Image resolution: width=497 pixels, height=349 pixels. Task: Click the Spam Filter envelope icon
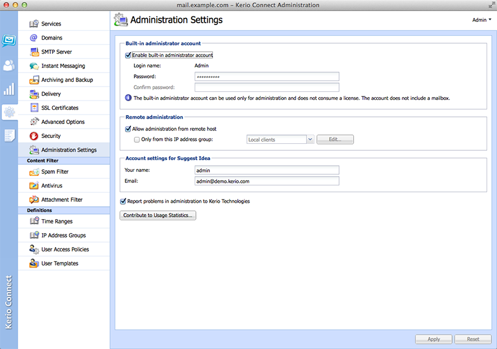pyautogui.click(x=34, y=172)
